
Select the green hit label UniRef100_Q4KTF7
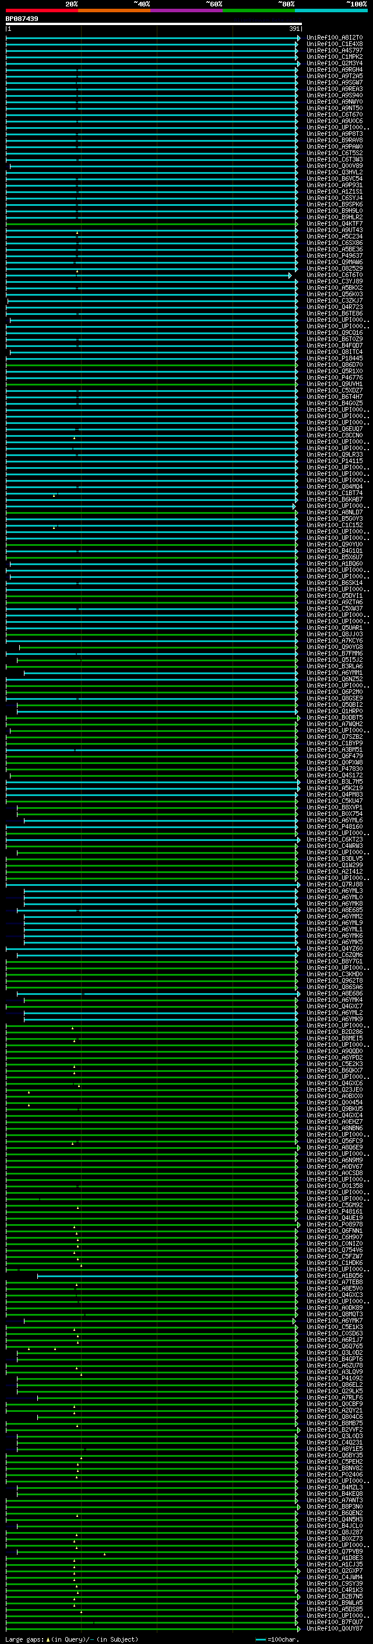pyautogui.click(x=335, y=223)
